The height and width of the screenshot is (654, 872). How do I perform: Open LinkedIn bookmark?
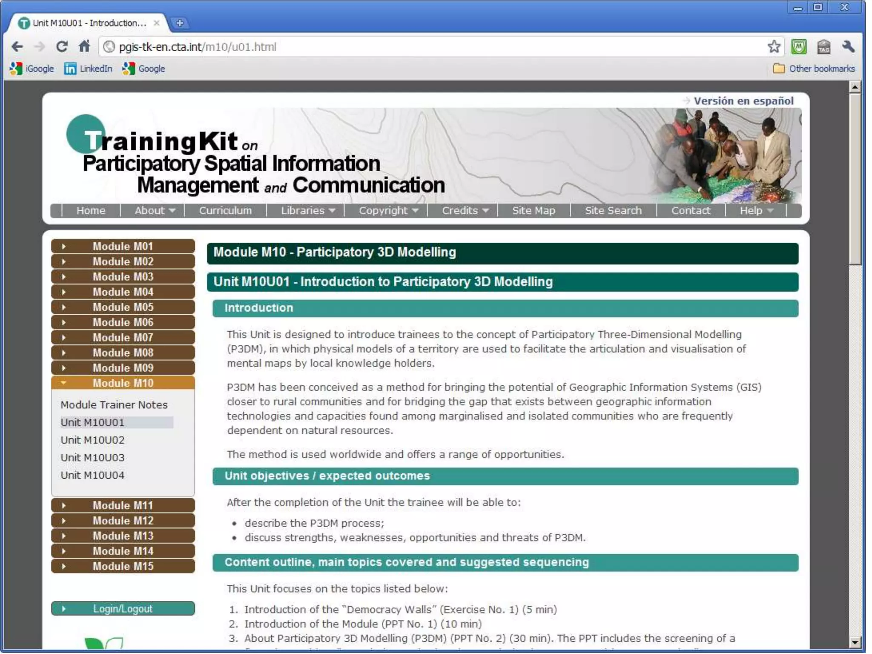coord(88,69)
